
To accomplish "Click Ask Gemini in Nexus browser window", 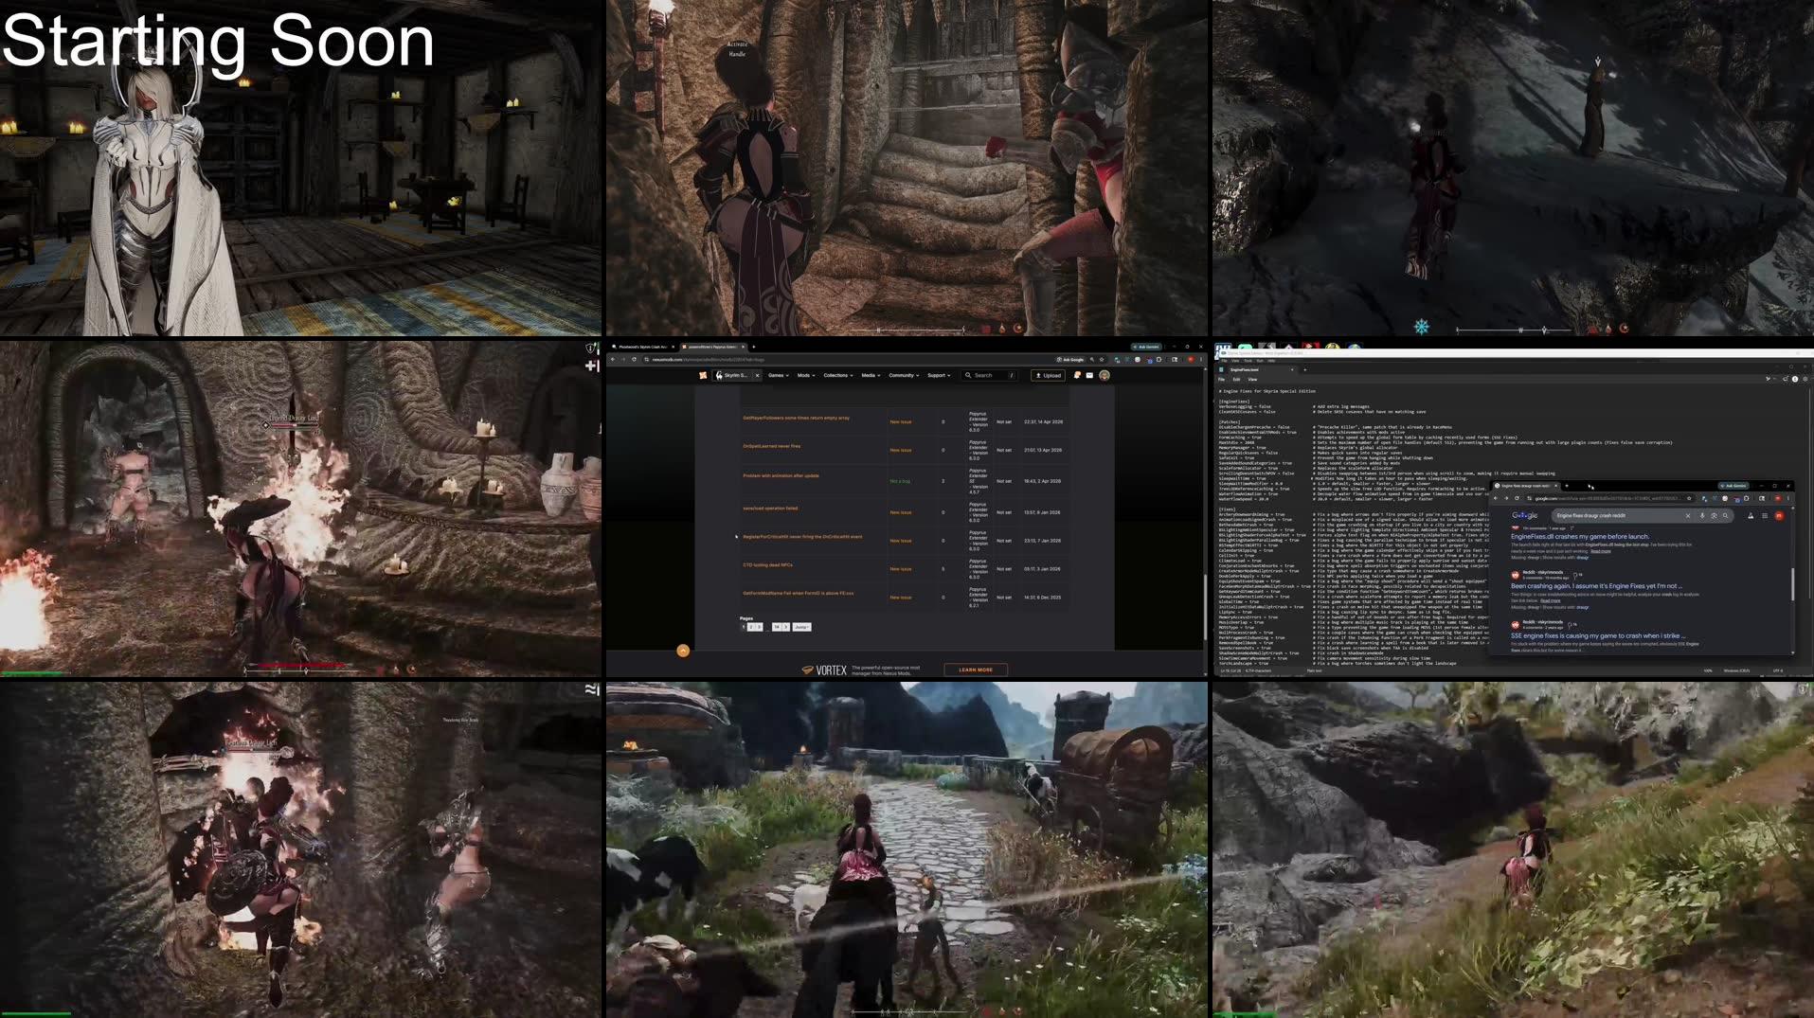I will (1147, 347).
